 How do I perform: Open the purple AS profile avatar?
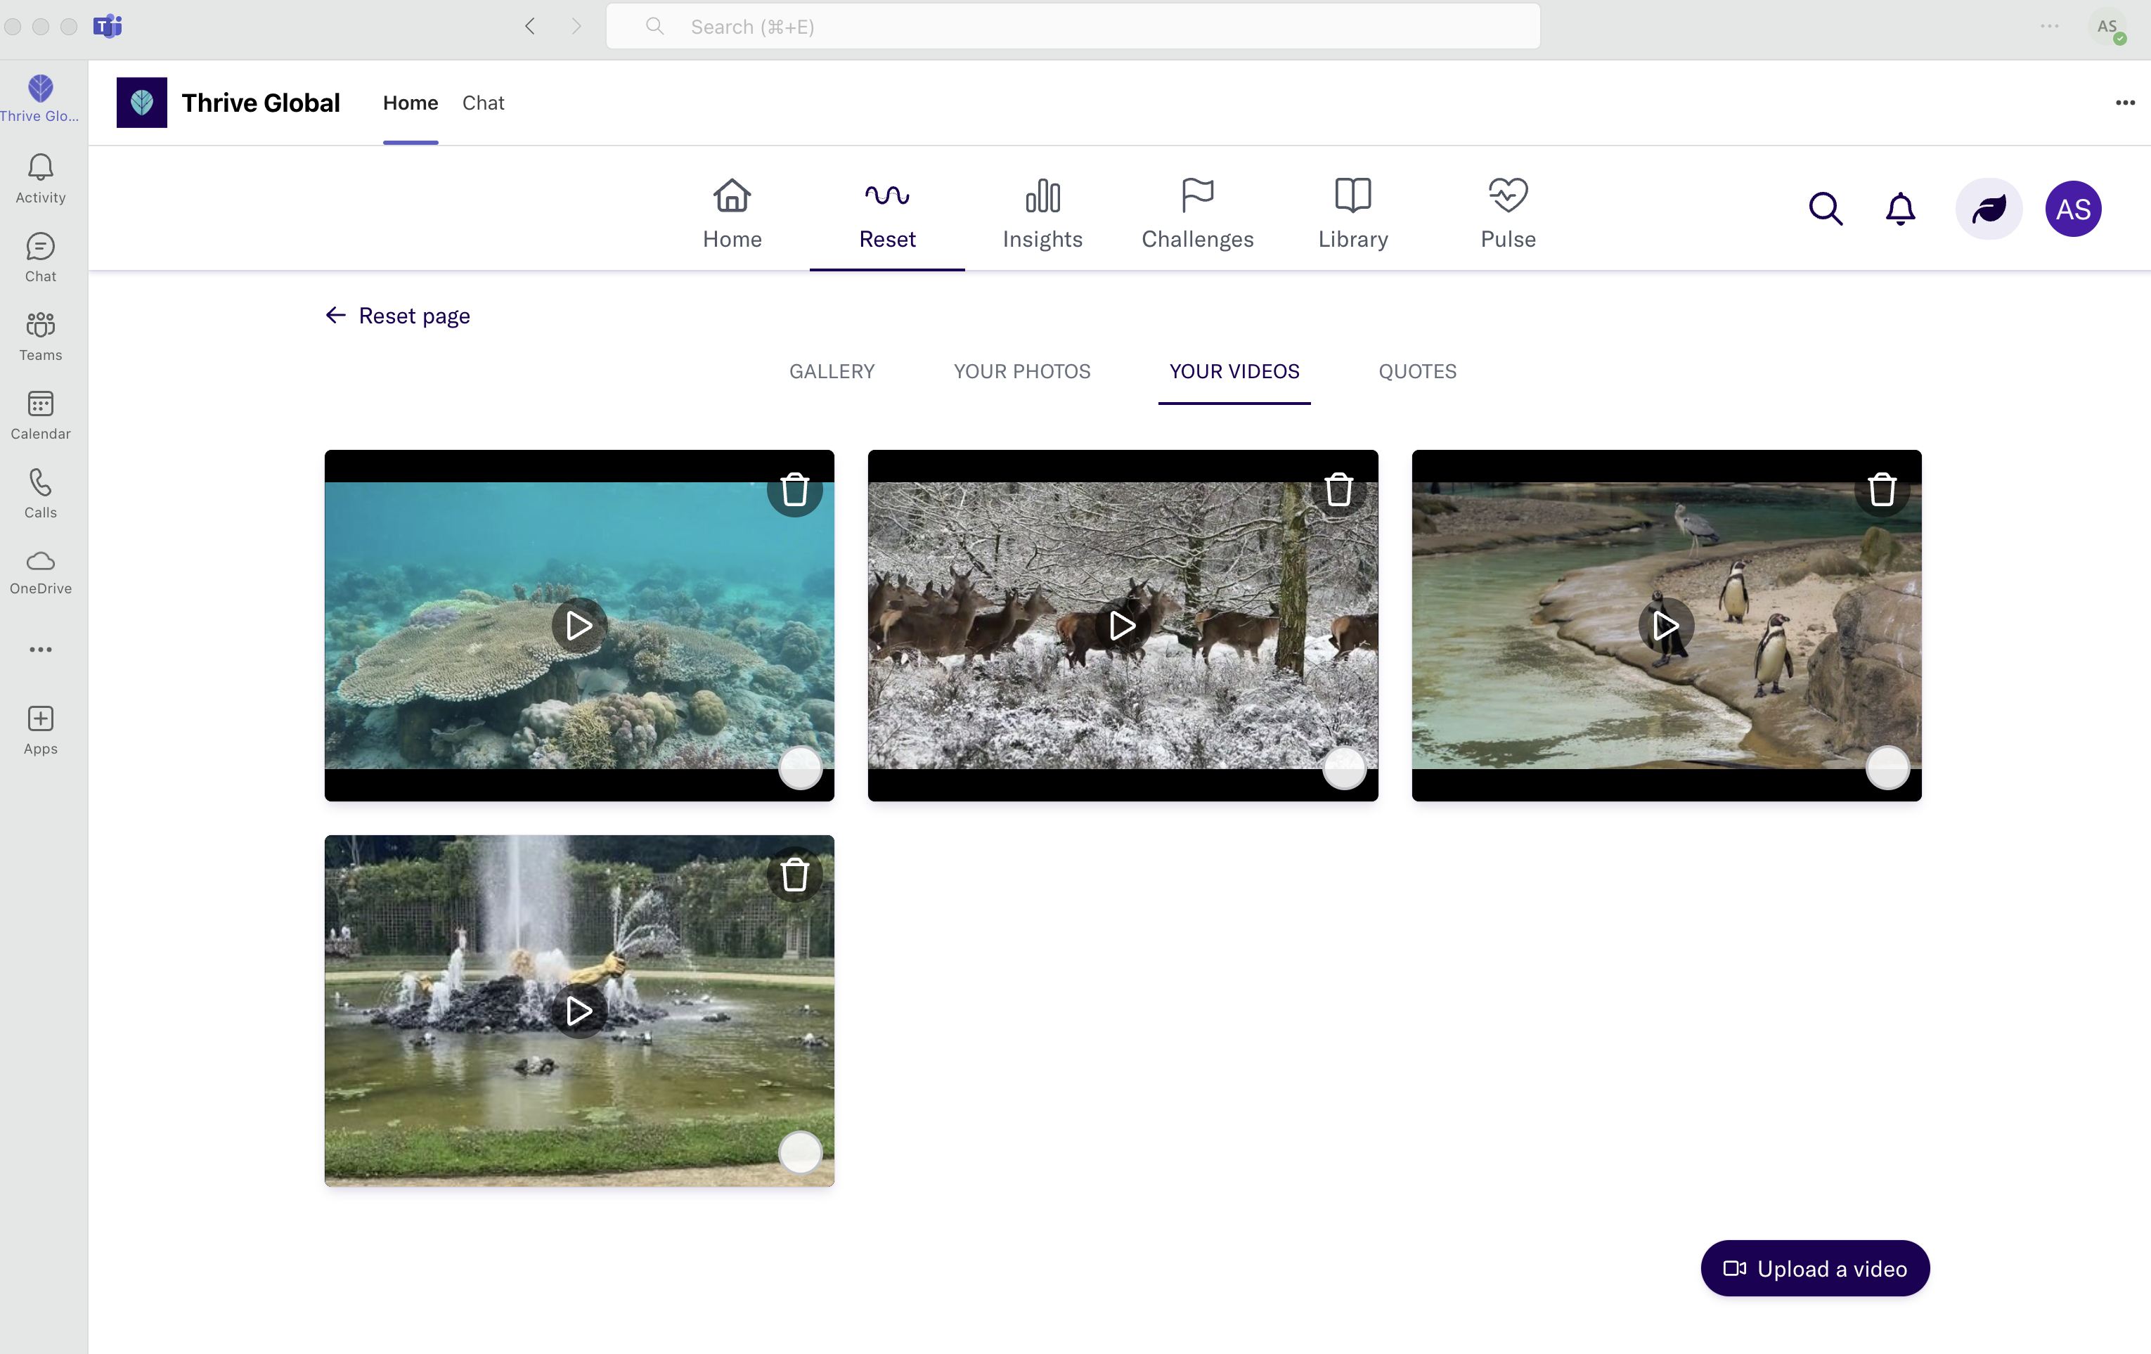click(x=2072, y=209)
